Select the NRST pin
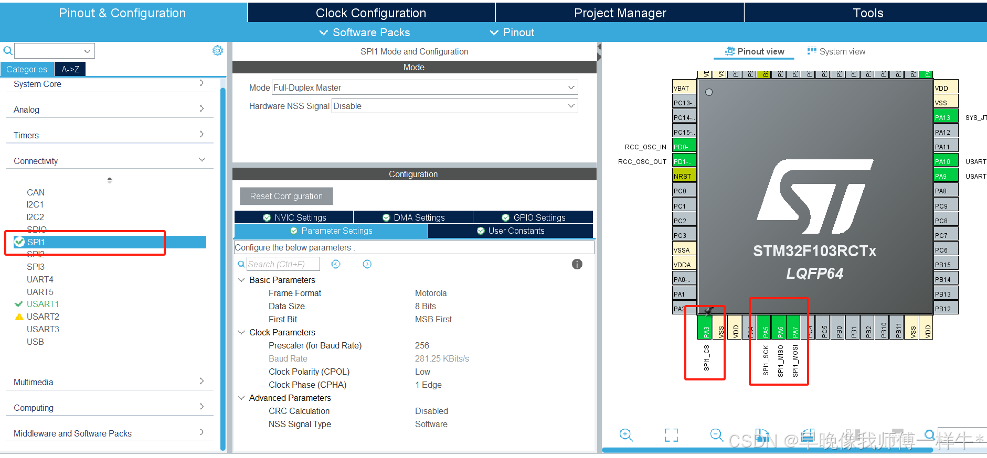Screen dimensions: 987x458 tap(684, 176)
